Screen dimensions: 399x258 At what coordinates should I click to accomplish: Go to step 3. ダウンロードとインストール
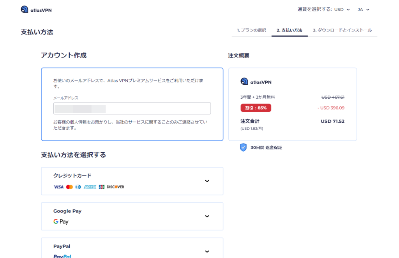click(x=342, y=30)
